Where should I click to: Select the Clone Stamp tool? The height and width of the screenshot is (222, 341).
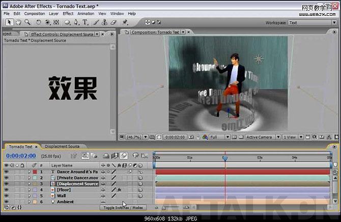tap(105, 22)
